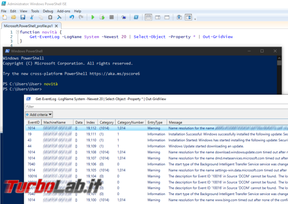Open the Edit menu
Viewport: 288px width, 204px height.
pyautogui.click(x=13, y=11)
